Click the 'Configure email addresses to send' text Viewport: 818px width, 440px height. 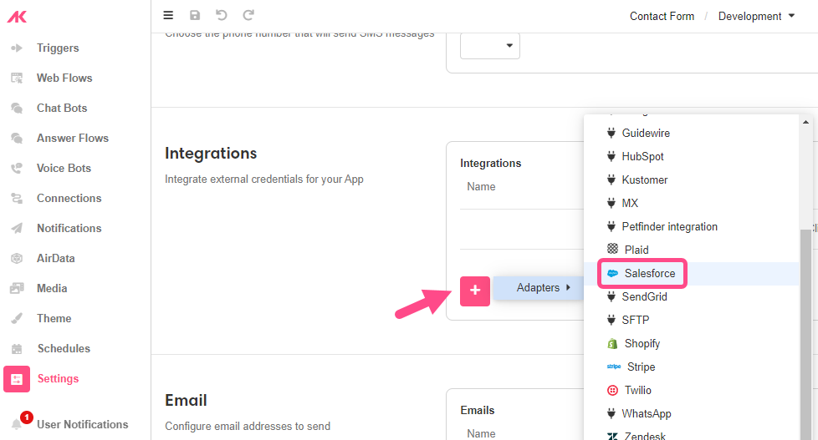point(248,427)
